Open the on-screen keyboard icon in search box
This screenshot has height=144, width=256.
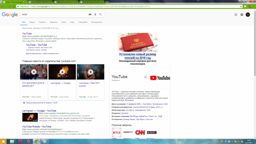(90, 14)
